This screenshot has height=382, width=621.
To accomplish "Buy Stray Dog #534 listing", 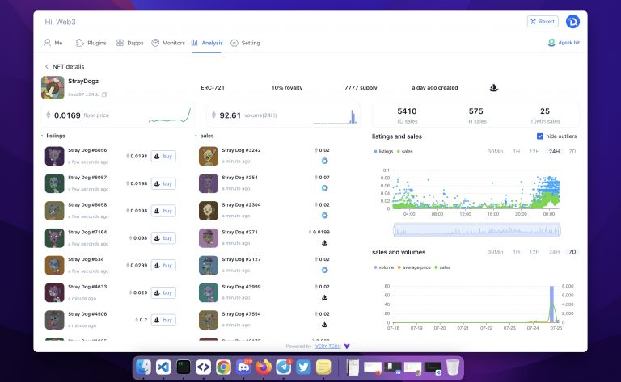I will tap(163, 266).
